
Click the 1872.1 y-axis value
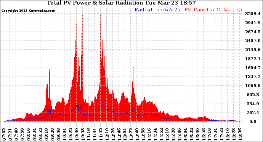[253, 59]
